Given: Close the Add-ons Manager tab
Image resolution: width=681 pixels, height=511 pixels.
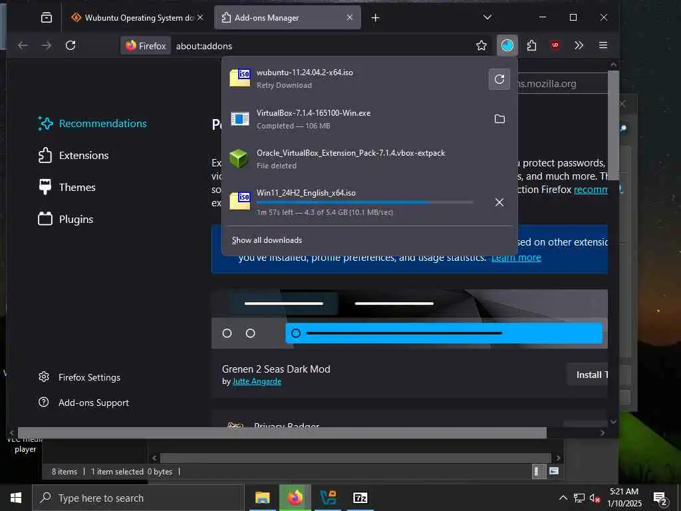Looking at the screenshot, I should pyautogui.click(x=350, y=17).
